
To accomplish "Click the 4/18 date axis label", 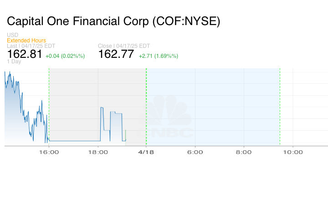I will (146, 152).
